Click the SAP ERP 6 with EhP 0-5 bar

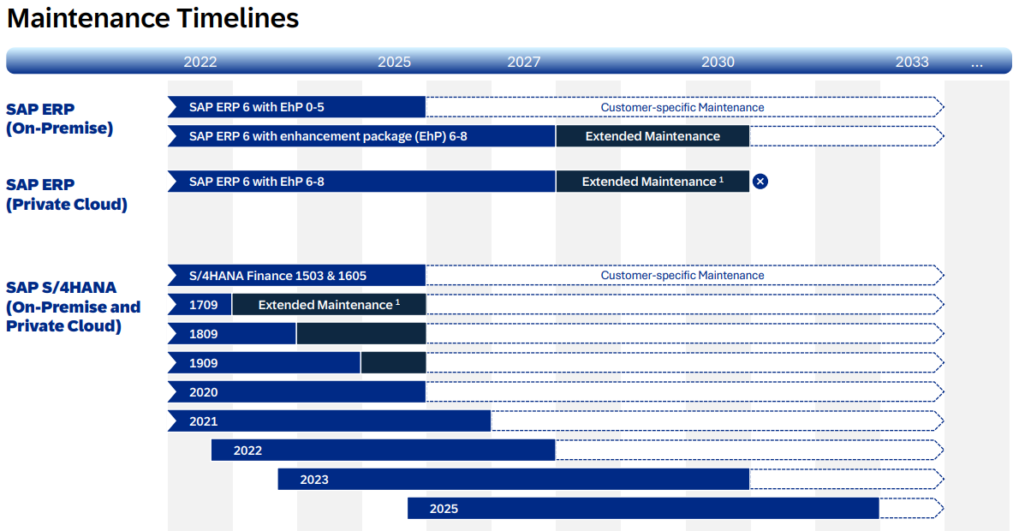(296, 107)
